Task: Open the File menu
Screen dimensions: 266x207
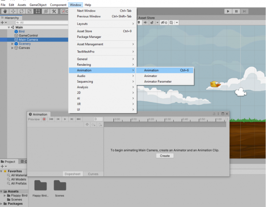Action: point(3,5)
